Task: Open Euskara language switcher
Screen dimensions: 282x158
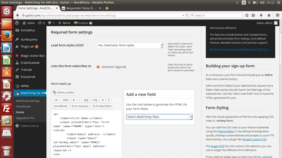Action: tap(81, 23)
